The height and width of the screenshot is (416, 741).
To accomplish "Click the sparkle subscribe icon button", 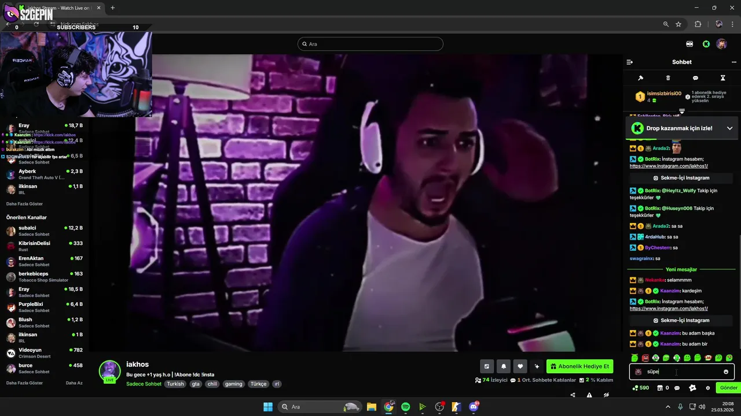I will (537, 366).
